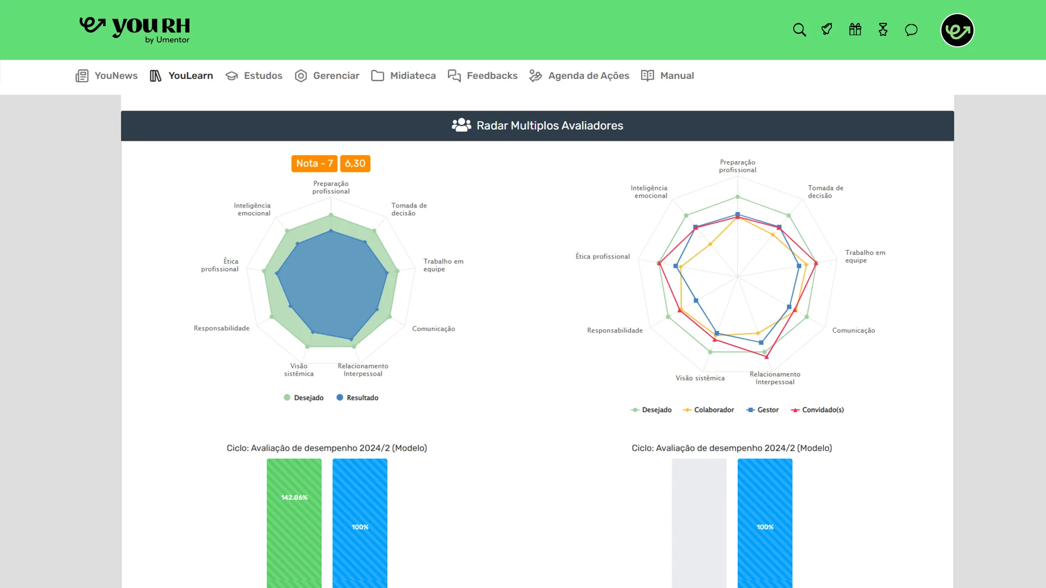1046x588 pixels.
Task: Open the user profile avatar
Action: (957, 30)
